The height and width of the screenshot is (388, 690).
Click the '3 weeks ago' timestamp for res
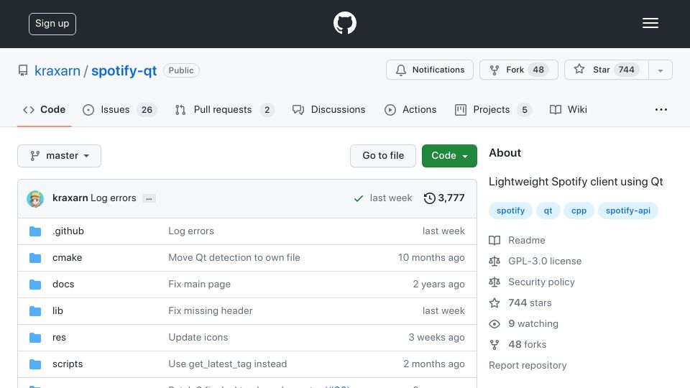click(x=436, y=338)
